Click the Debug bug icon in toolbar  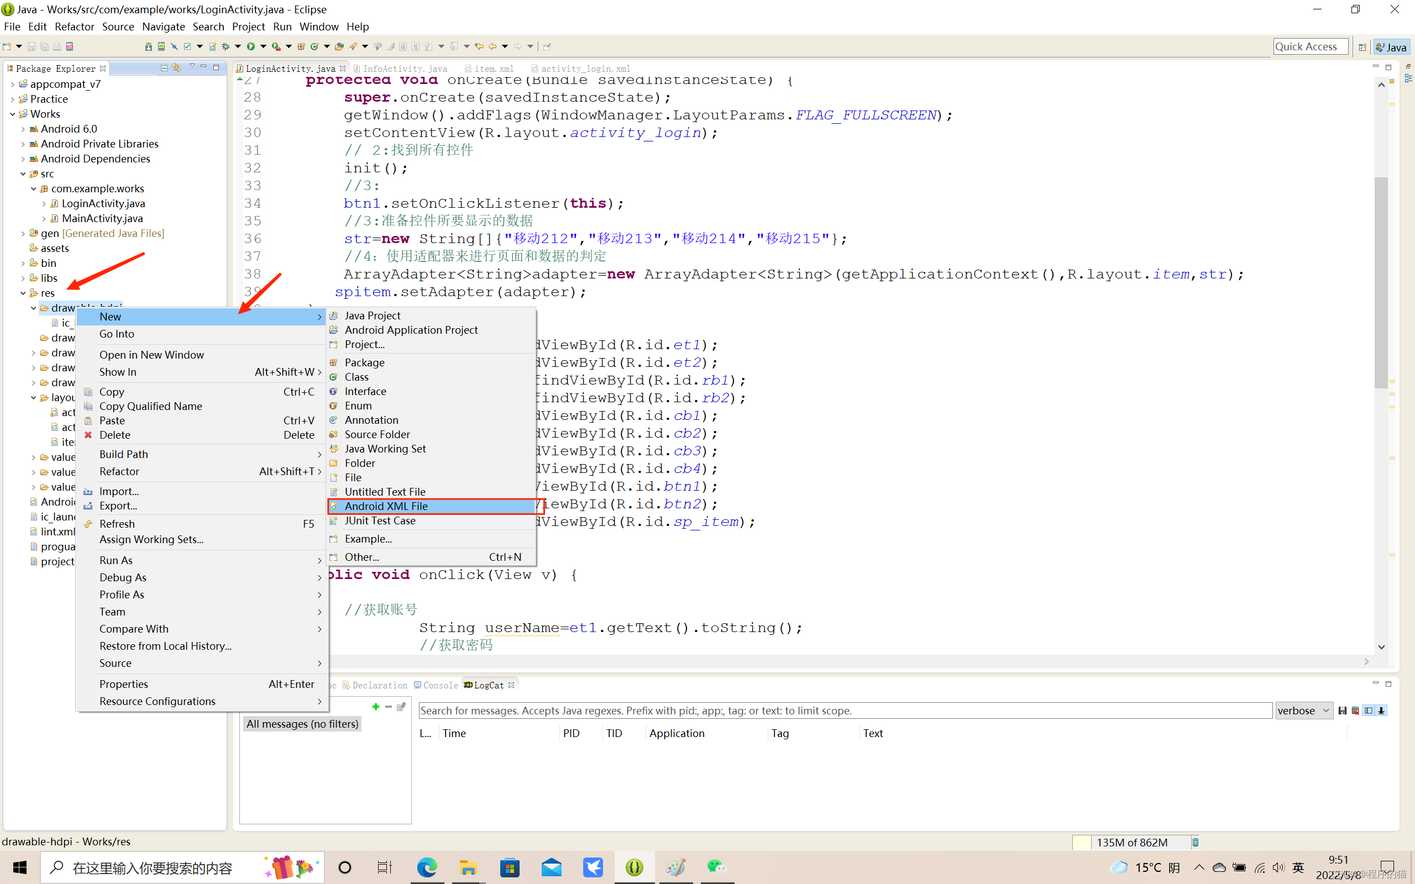(x=226, y=46)
